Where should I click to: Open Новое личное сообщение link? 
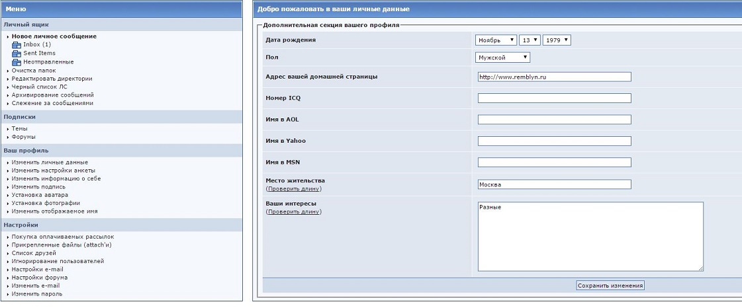coord(54,36)
